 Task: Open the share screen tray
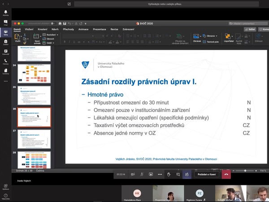[x=151, y=174]
